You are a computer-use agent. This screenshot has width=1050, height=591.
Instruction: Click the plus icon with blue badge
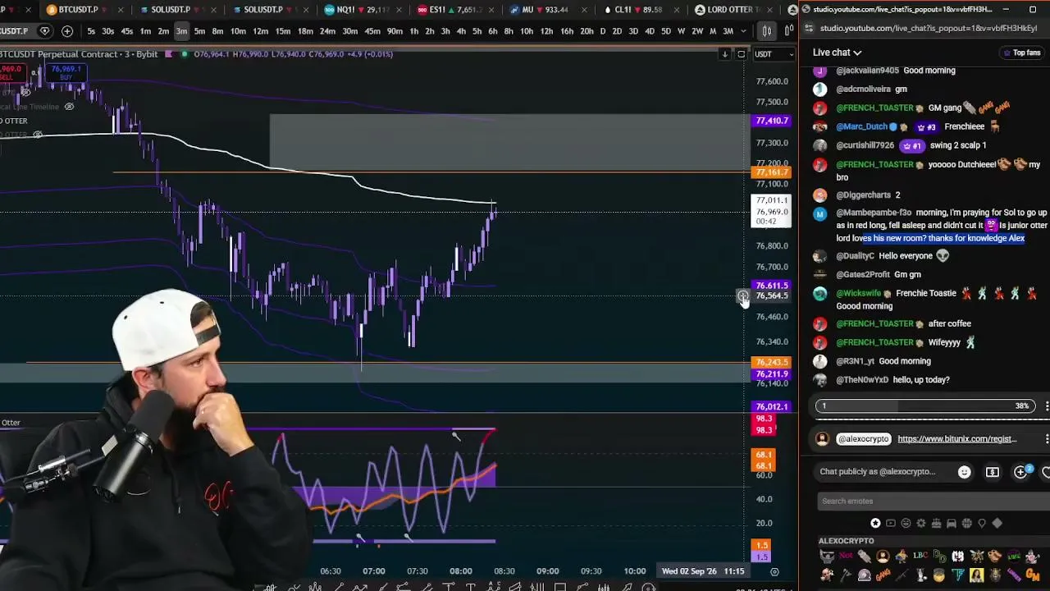point(1021,472)
